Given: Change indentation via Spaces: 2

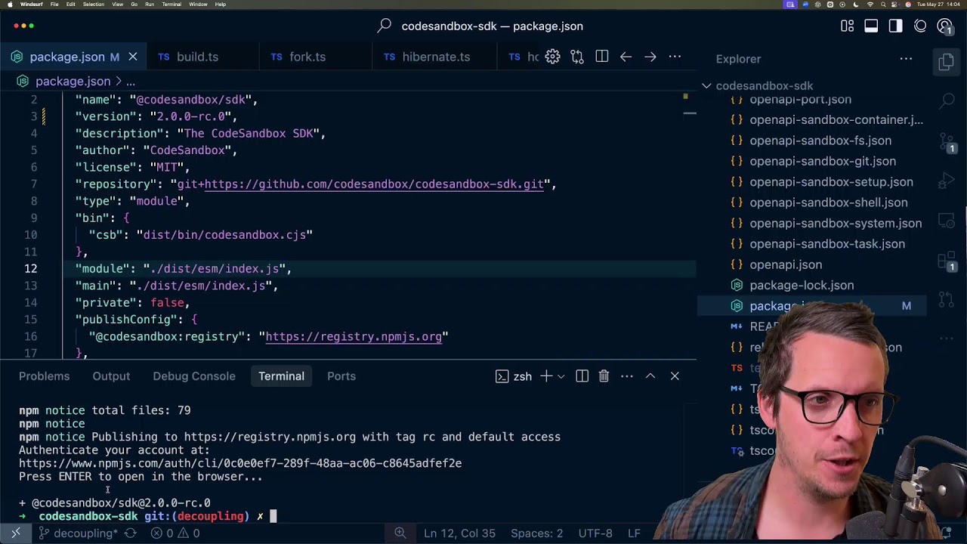Looking at the screenshot, I should point(536,533).
